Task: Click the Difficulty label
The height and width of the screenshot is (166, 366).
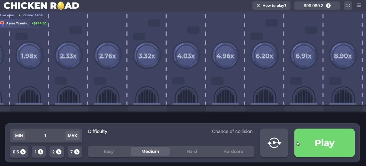Action: click(98, 132)
